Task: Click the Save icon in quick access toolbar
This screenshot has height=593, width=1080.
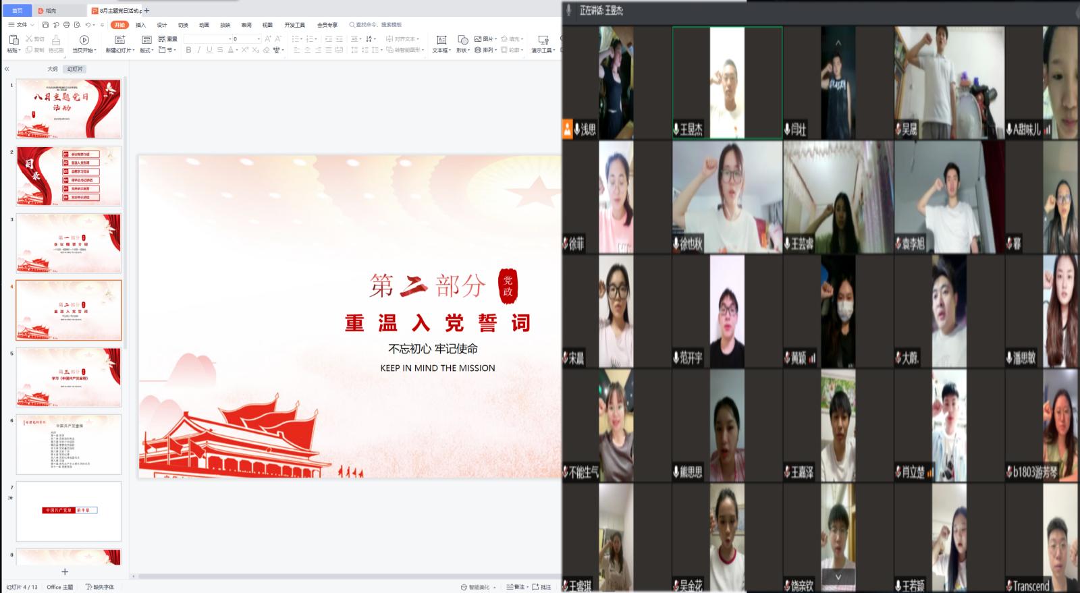Action: click(x=45, y=25)
